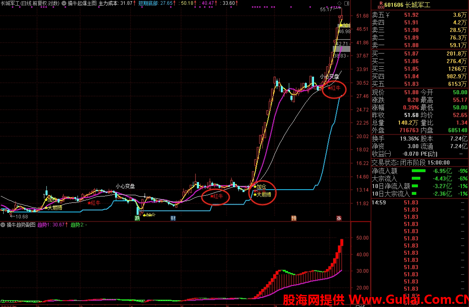Click the 10日大宗流入 amount -2.36亿
The image size is (469, 307).
tap(442, 194)
